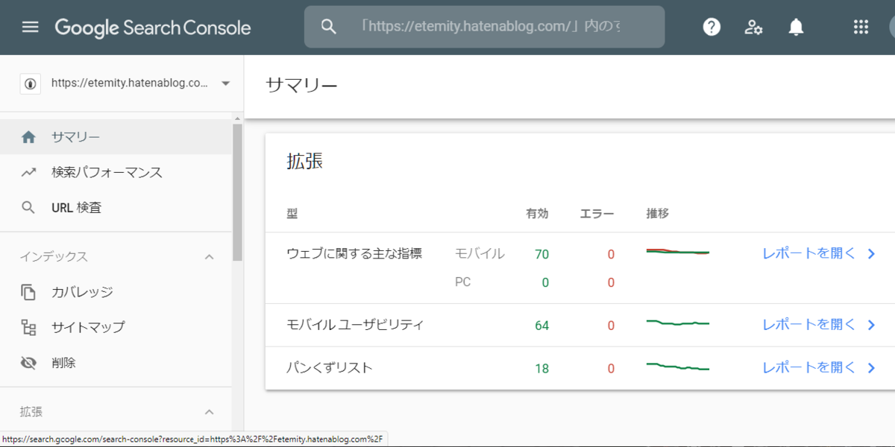Click the エラー column header
Viewport: 895px width, 447px height.
597,214
